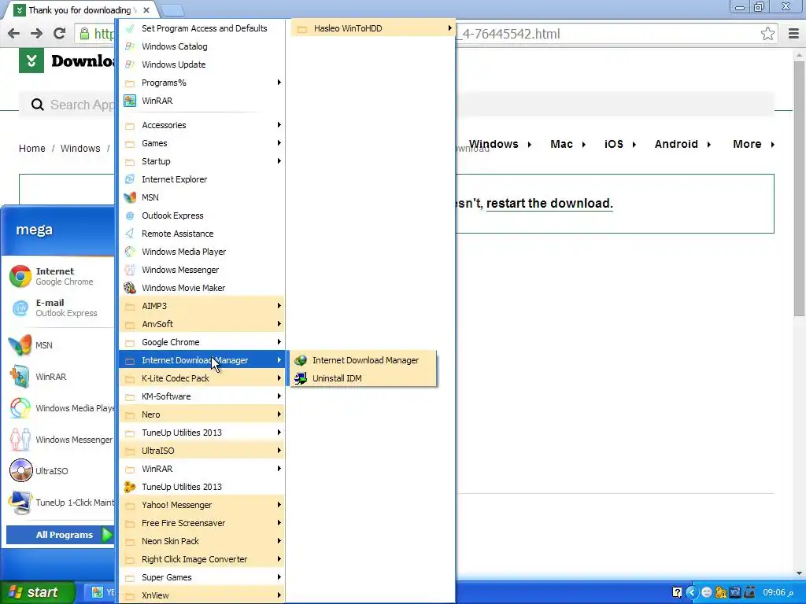
Task: Open the XnView folder
Action: click(x=202, y=595)
